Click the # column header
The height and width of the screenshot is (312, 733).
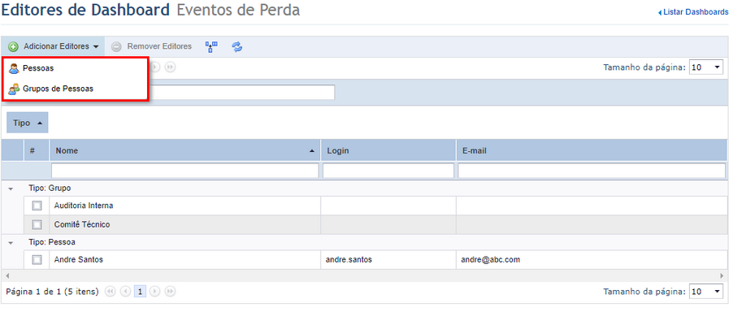pos(37,151)
